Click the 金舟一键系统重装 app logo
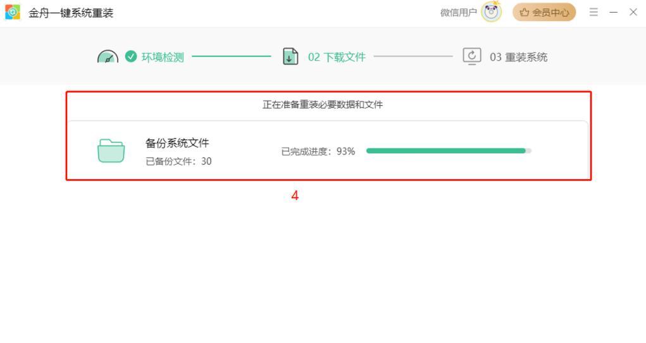The width and height of the screenshot is (646, 343). tap(13, 13)
